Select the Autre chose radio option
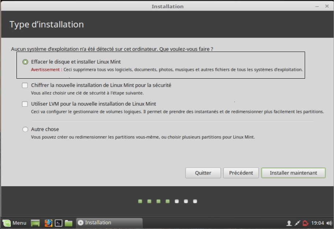Image resolution: width=334 pixels, height=229 pixels. pyautogui.click(x=25, y=129)
